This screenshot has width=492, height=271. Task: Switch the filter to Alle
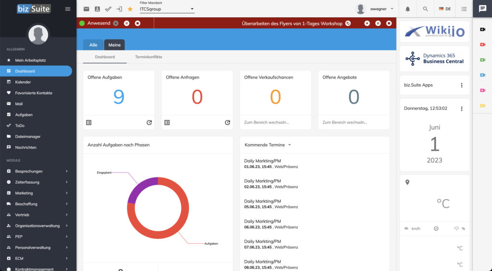(93, 45)
